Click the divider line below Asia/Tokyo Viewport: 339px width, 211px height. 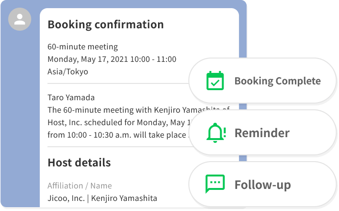(117, 83)
